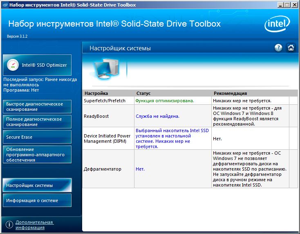Click Дефрагментатор status 'Нет.'
300x234 pixels.
140,169
